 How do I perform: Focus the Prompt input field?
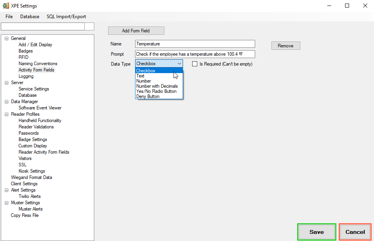pos(195,54)
